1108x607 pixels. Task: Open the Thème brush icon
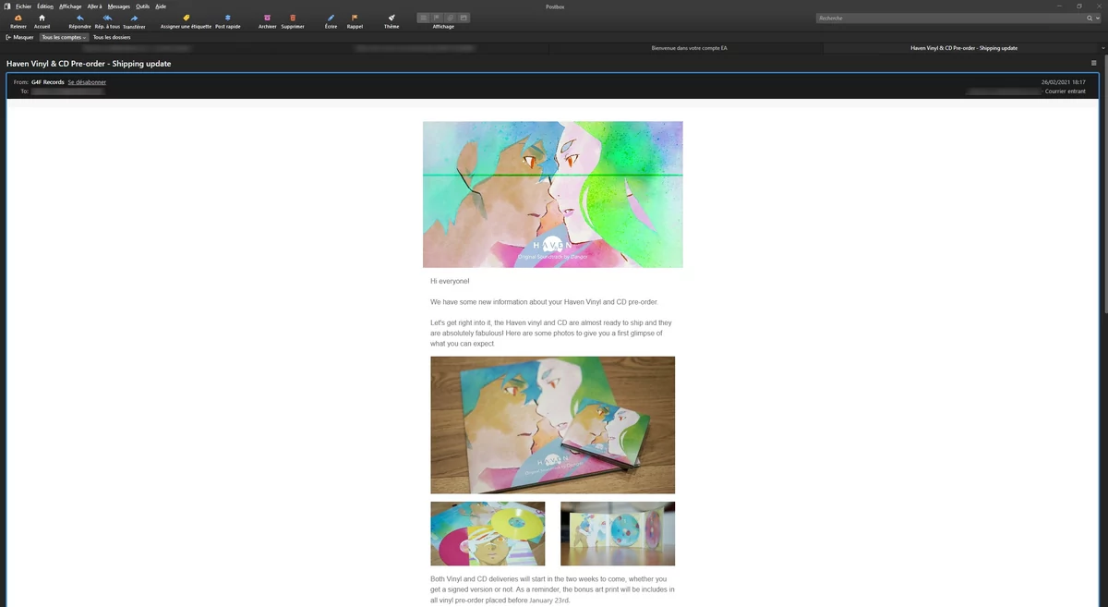point(391,18)
